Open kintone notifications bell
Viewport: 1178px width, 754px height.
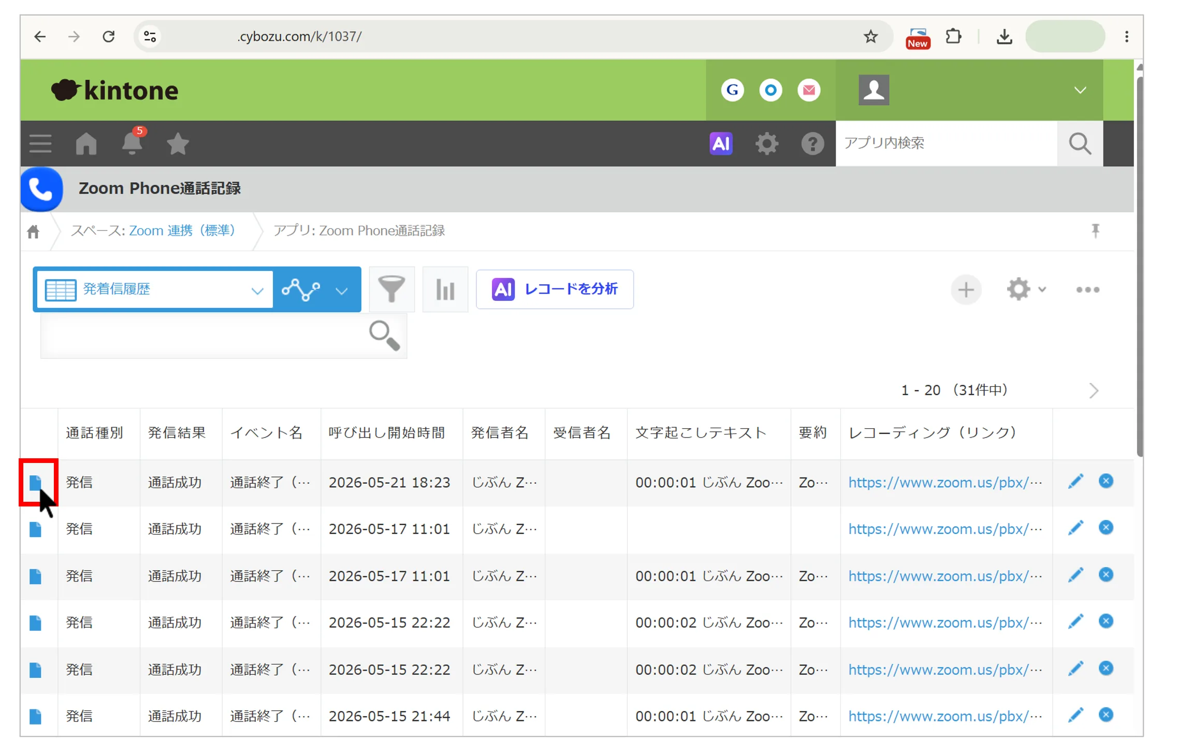tap(132, 143)
